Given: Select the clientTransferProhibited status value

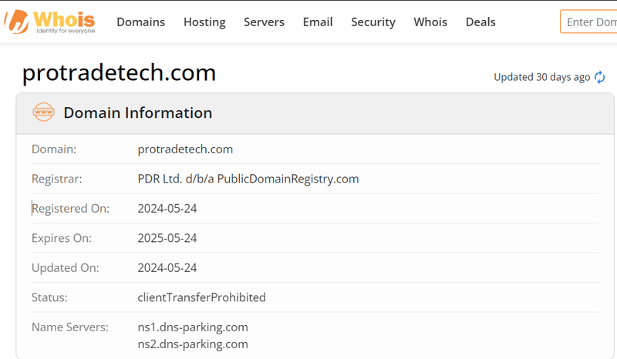Looking at the screenshot, I should [202, 297].
